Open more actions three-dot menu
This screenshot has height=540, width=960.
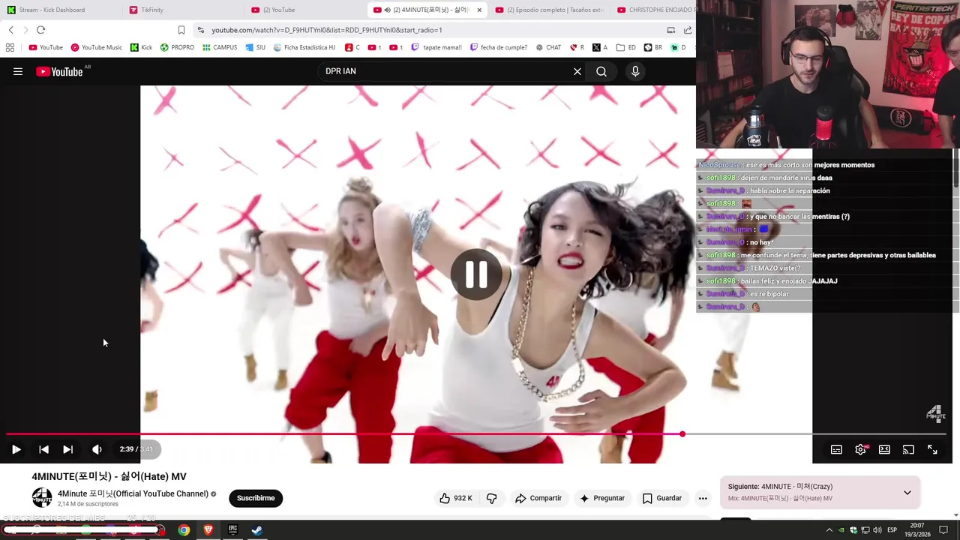click(x=703, y=498)
